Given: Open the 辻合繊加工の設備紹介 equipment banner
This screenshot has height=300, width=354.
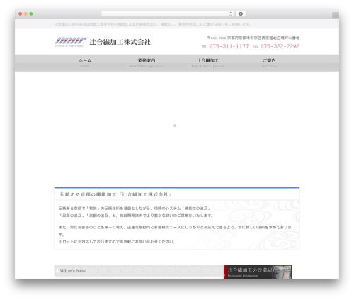Looking at the screenshot, I should pos(258,272).
